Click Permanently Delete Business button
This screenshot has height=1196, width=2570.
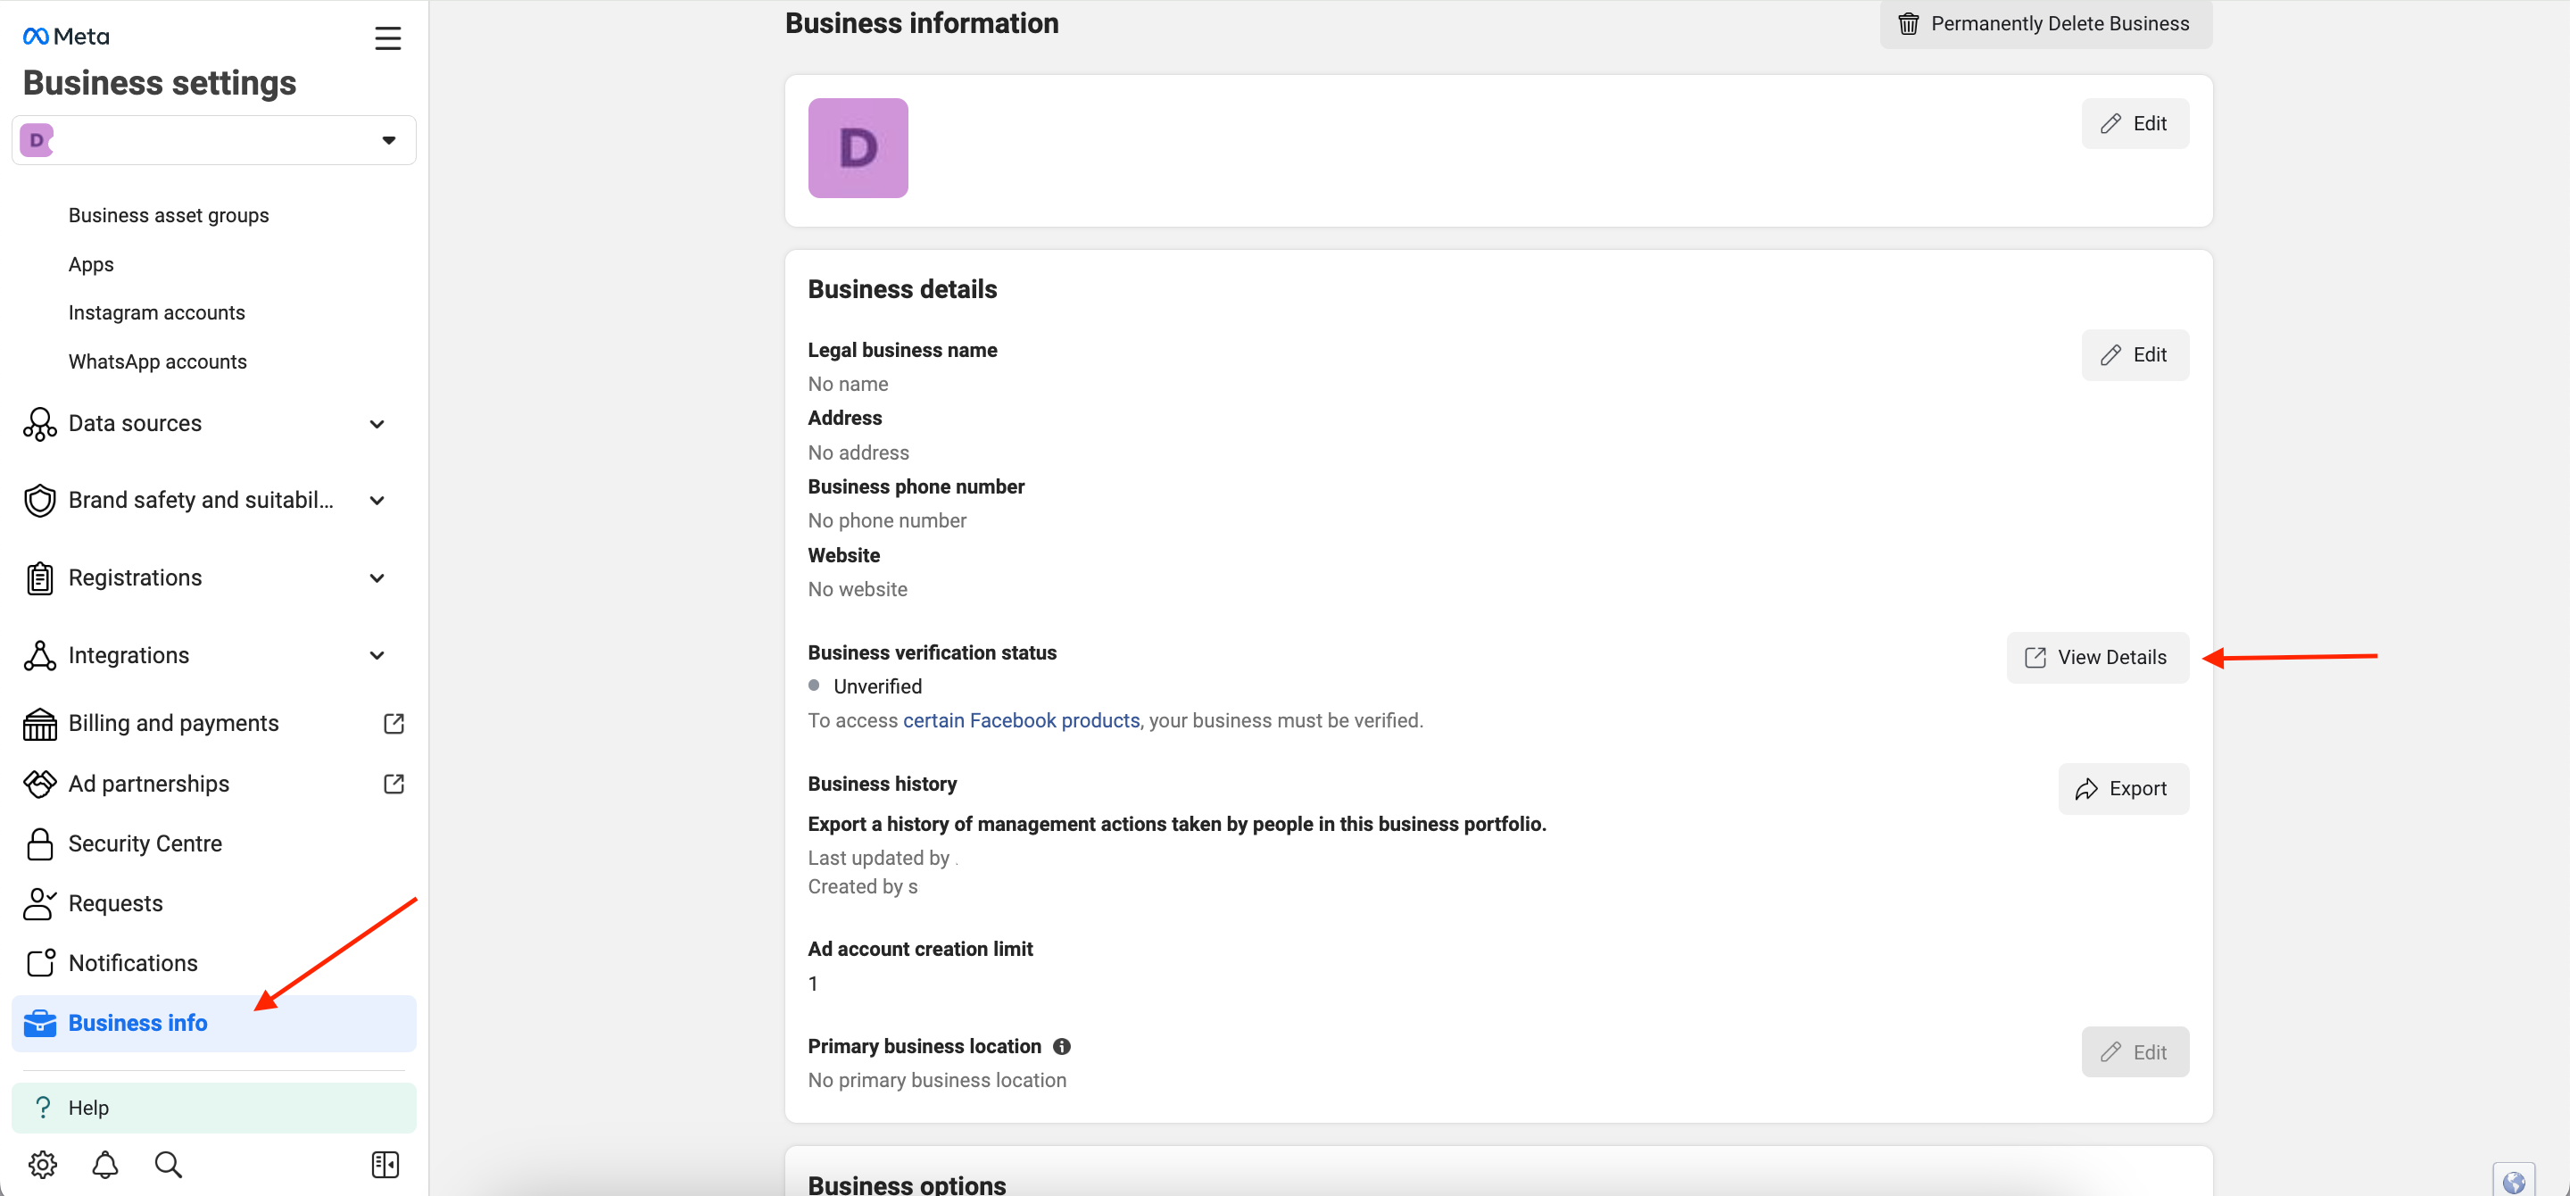[x=2045, y=24]
